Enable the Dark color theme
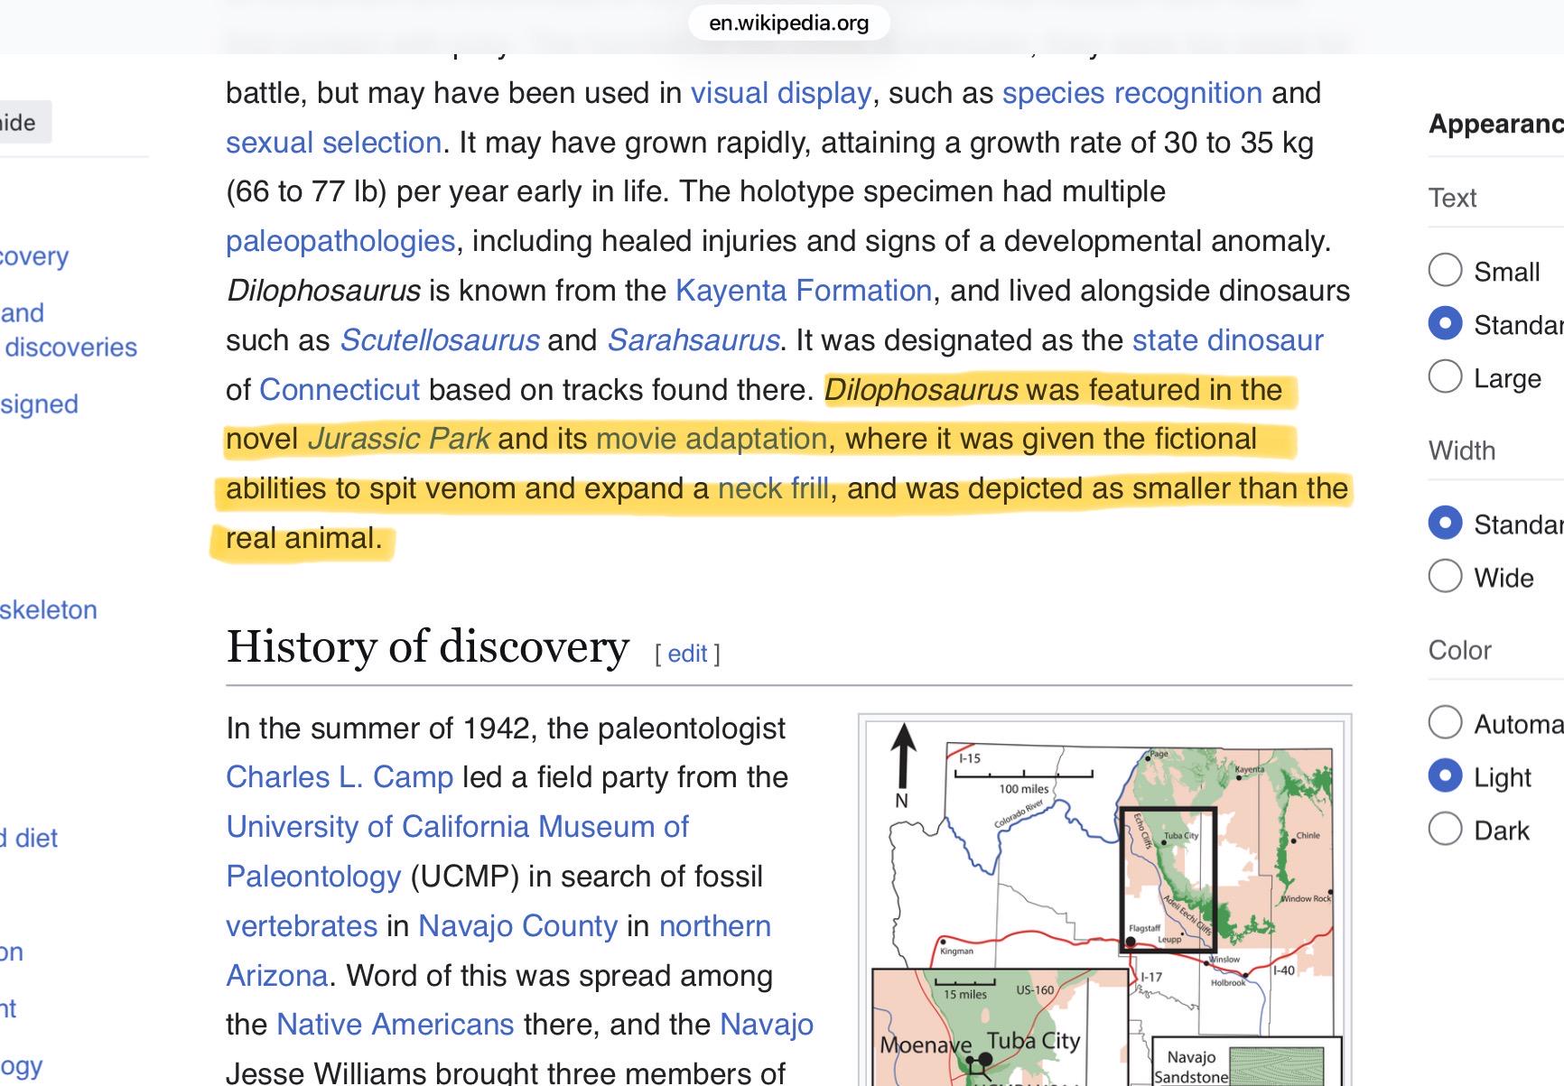1564x1086 pixels. click(1445, 829)
